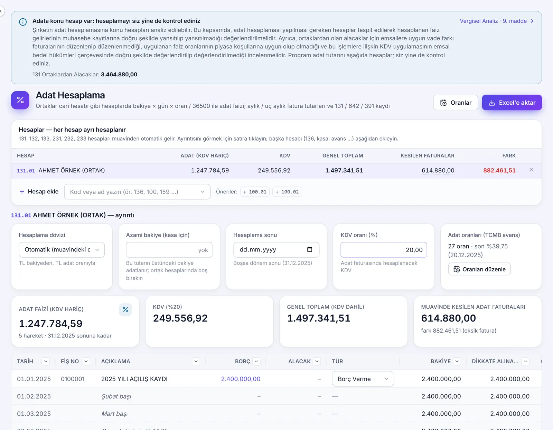Open the DİKKATE ALINA... column filter dropdown
The width and height of the screenshot is (553, 430).
pyautogui.click(x=526, y=361)
